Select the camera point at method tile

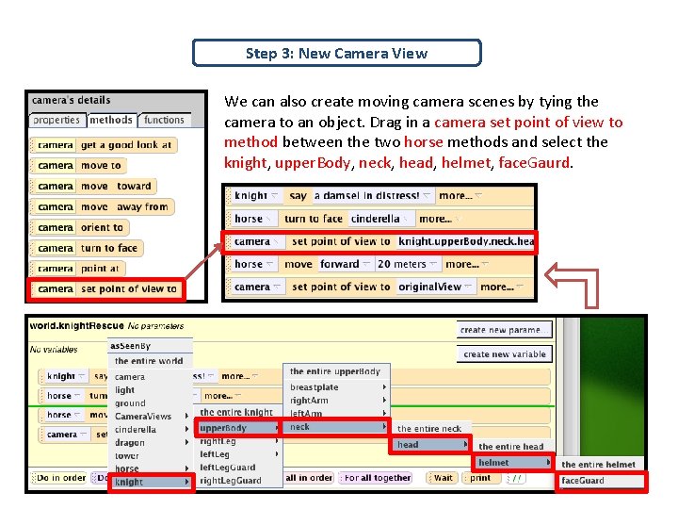click(x=78, y=269)
